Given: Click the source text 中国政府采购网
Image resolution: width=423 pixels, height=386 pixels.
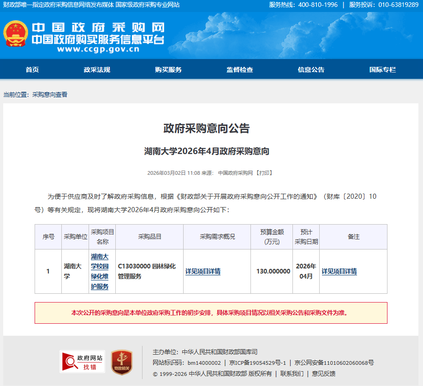Looking at the screenshot, I should click(x=236, y=173).
